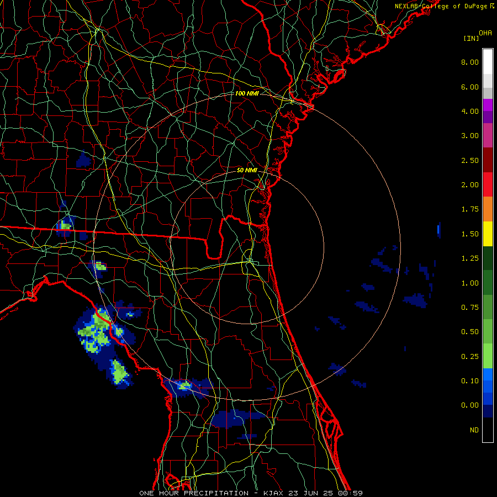Click the light green 0.25 legend swatch
The height and width of the screenshot is (497, 497).
point(488,356)
